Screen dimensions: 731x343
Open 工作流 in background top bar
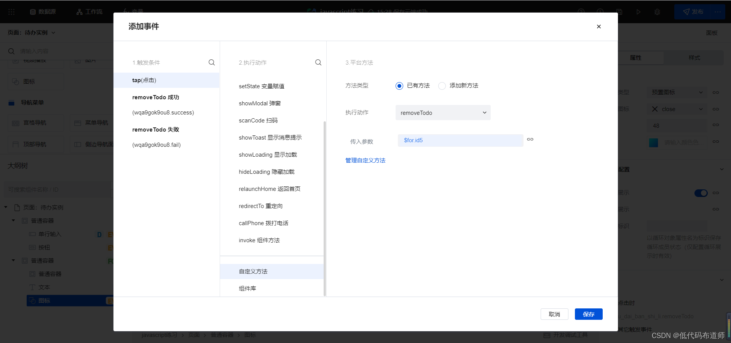coord(89,12)
